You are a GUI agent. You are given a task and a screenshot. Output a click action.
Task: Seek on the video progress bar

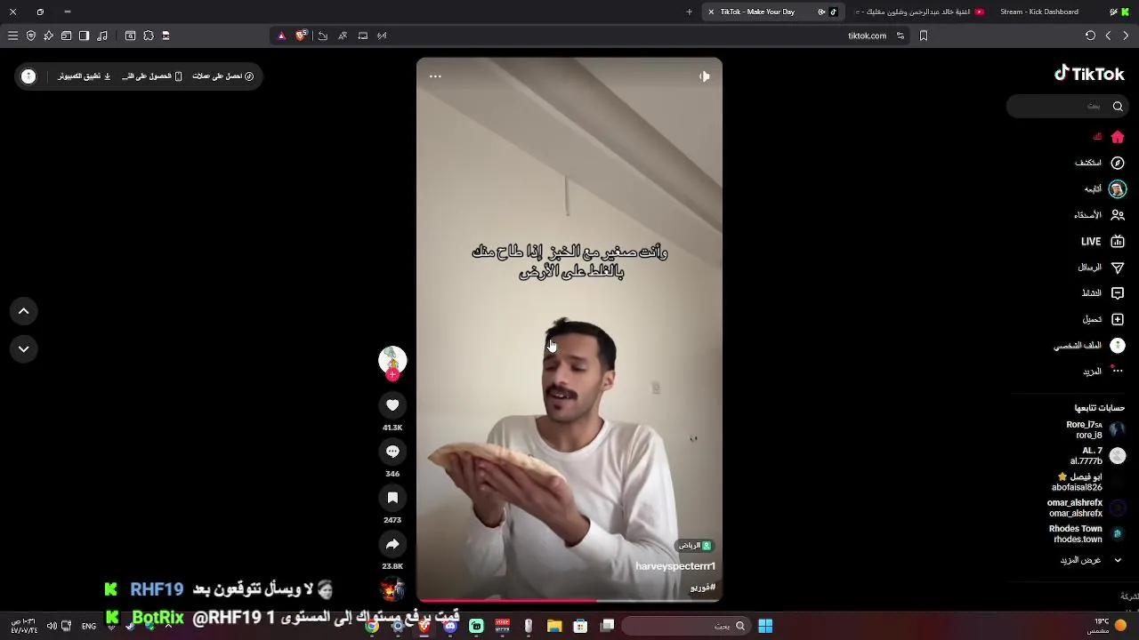569,601
